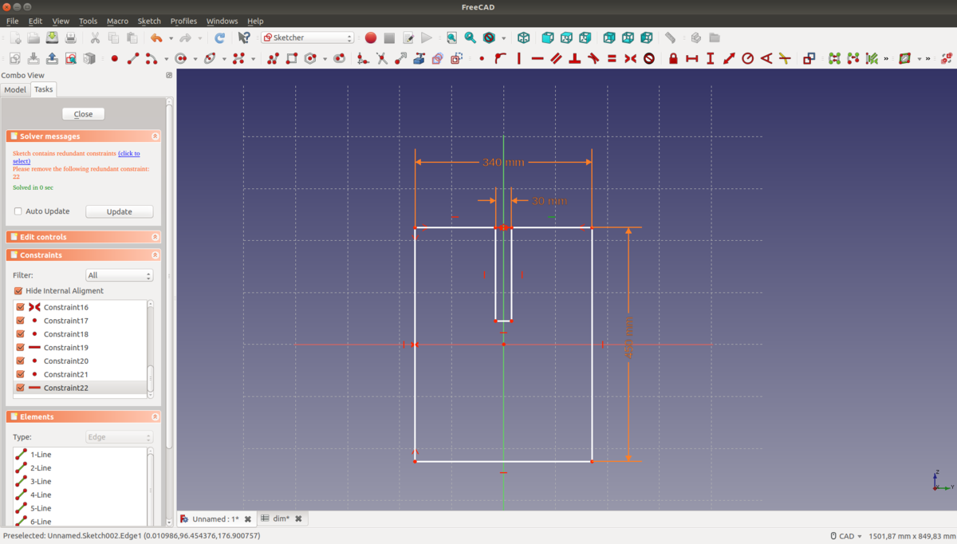Screen dimensions: 957x544
Task: Select 3-Line in the Elements list
Action: [x=41, y=482]
